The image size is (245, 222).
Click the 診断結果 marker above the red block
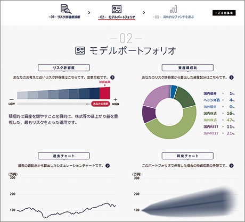click(x=105, y=83)
